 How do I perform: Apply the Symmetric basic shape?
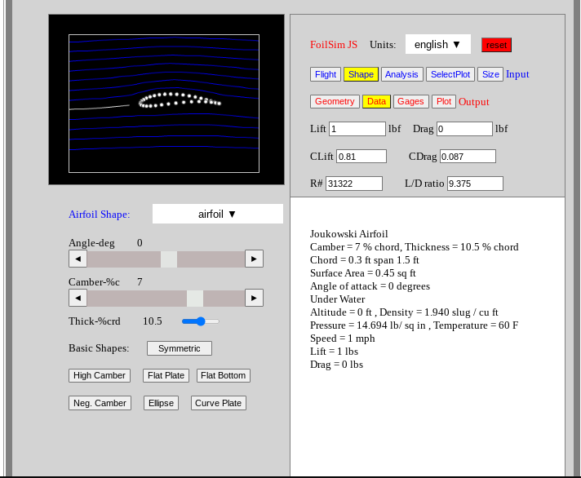(179, 348)
